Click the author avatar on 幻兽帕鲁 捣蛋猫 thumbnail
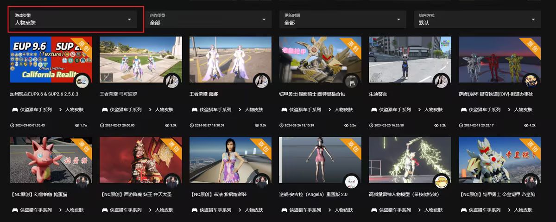The width and height of the screenshot is (556, 222). [83, 182]
